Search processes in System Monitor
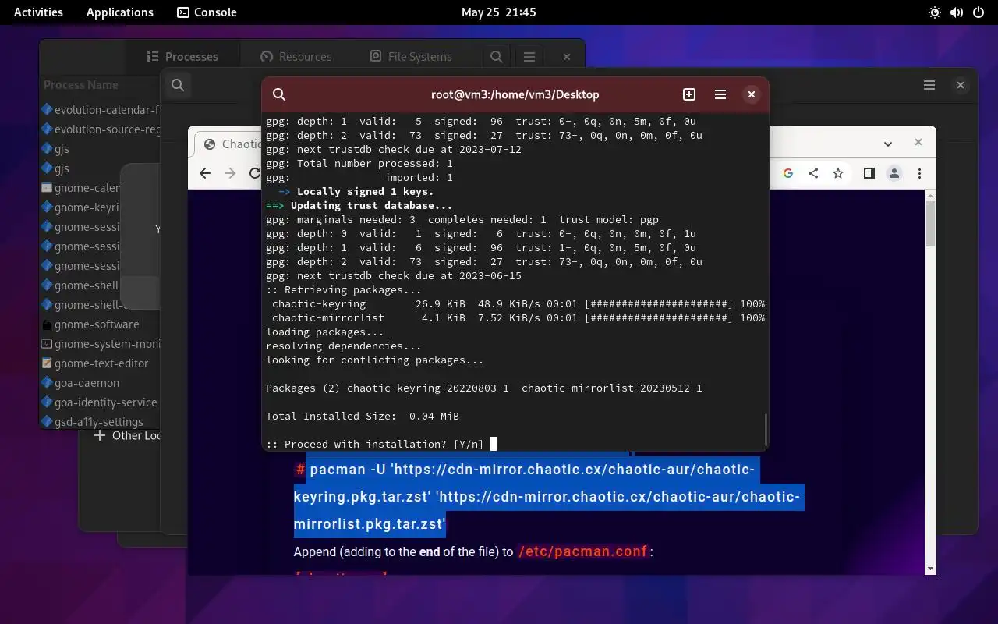Image resolution: width=998 pixels, height=624 pixels. [496, 56]
